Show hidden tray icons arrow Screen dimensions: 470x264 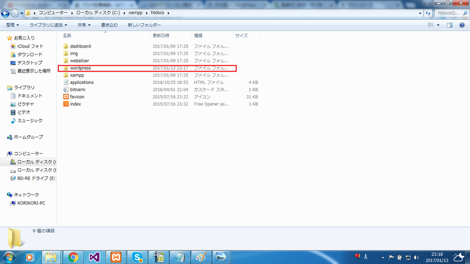(383, 258)
